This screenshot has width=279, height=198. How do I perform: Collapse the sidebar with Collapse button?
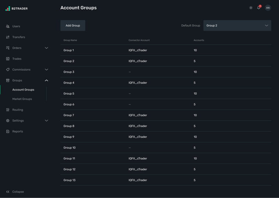(x=15, y=192)
